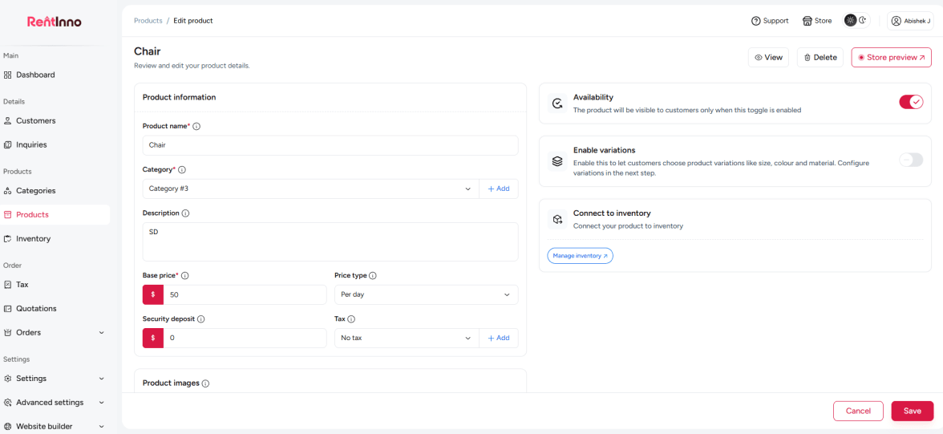Click the Advanced settings gear icon
Viewport: 943px width, 434px height.
(8, 403)
